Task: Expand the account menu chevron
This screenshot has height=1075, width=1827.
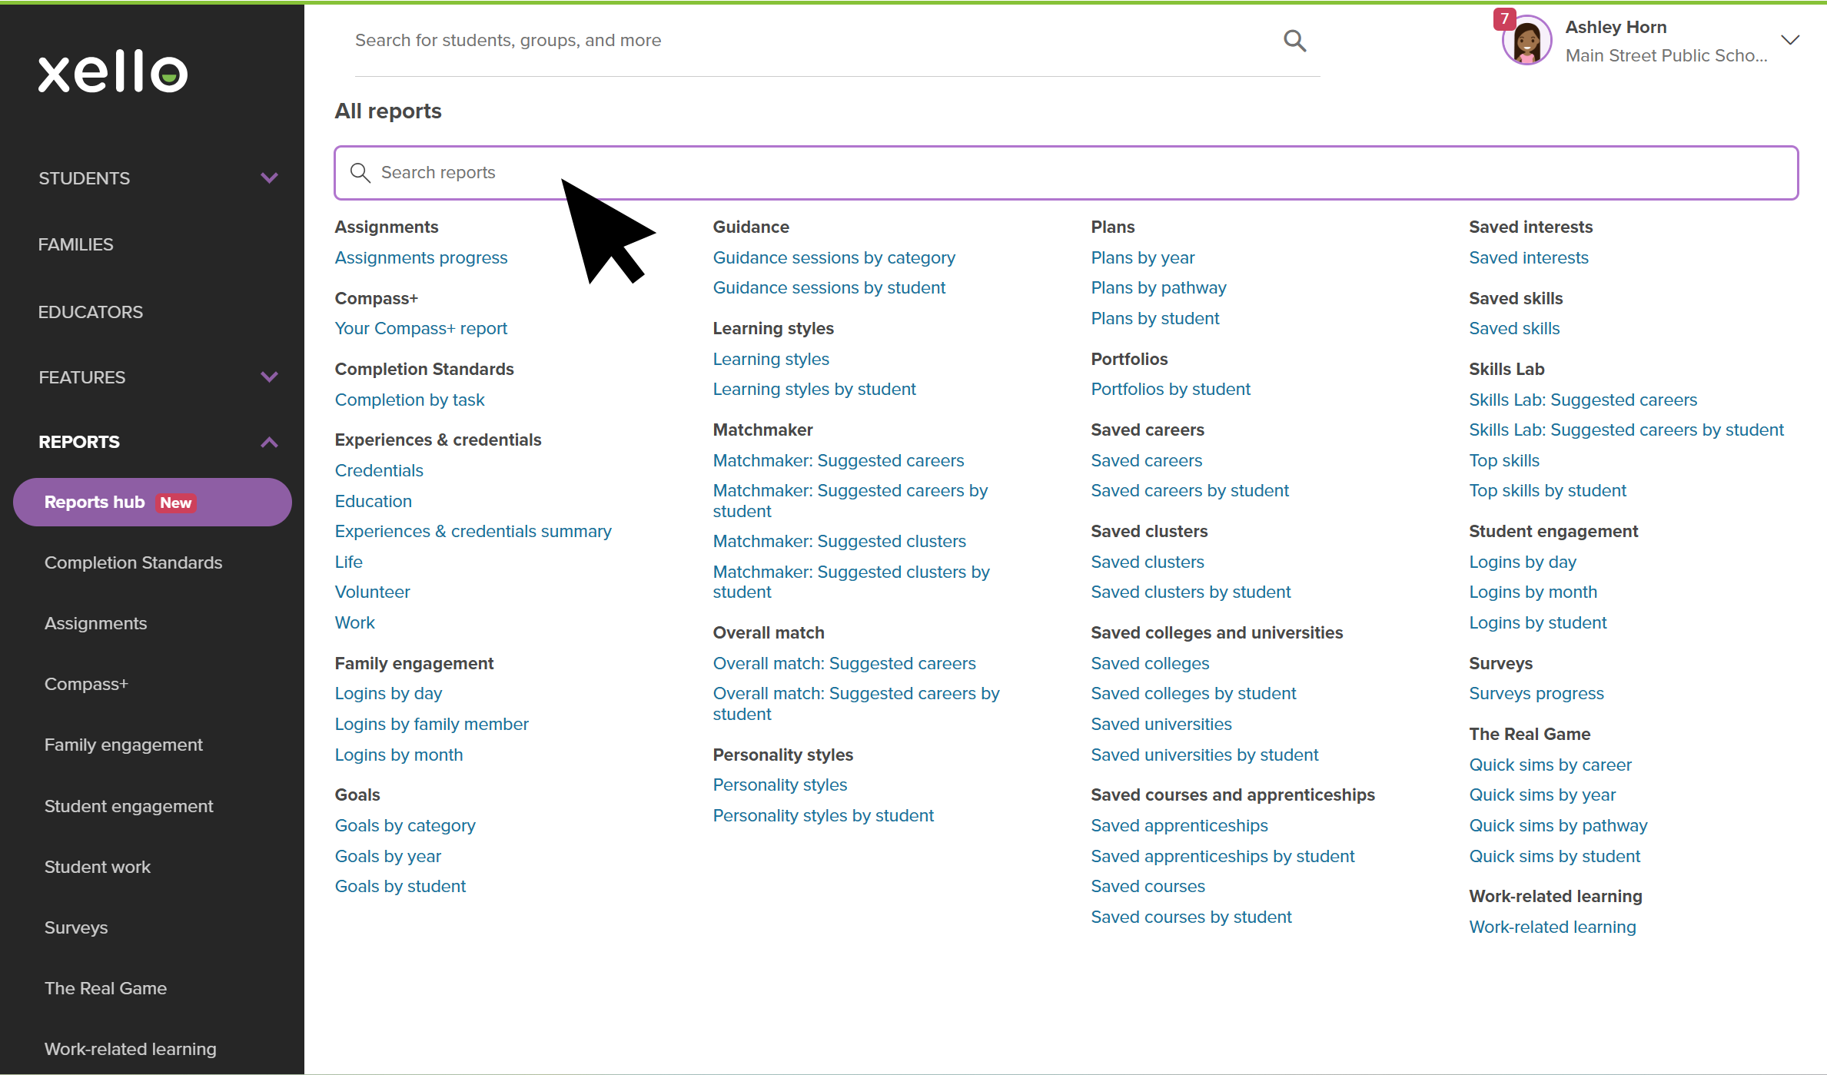Action: coord(1790,41)
